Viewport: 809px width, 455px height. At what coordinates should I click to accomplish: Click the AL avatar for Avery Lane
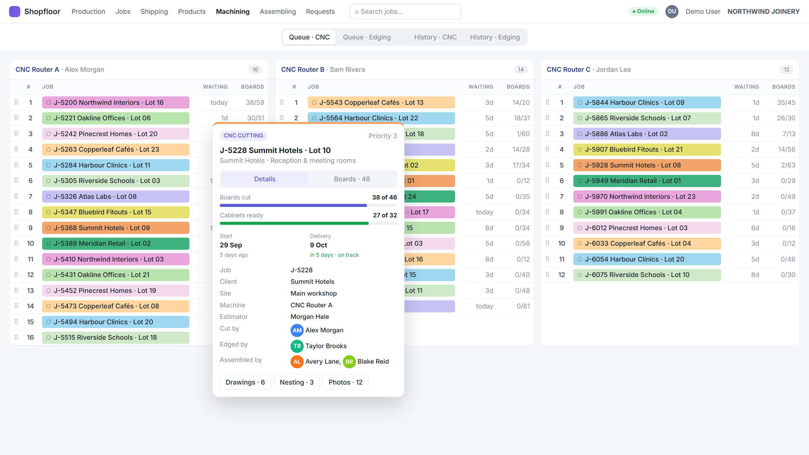click(297, 362)
